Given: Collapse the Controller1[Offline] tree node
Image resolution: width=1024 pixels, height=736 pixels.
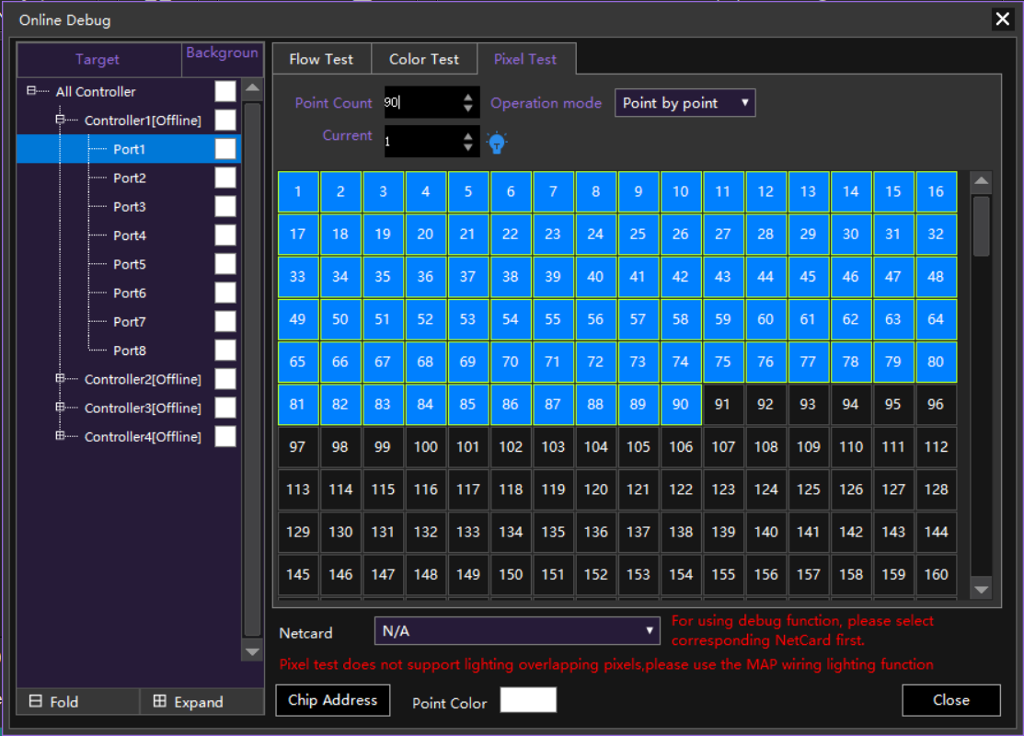Looking at the screenshot, I should coord(61,120).
